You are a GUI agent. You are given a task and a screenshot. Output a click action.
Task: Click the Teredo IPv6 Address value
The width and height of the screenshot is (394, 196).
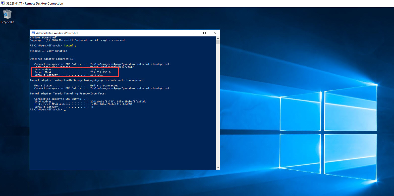(118, 102)
